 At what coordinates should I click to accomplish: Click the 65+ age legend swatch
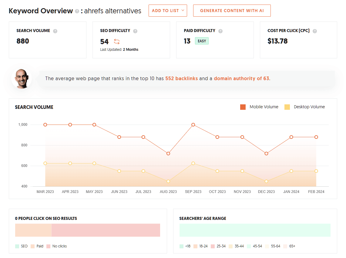[x=285, y=246]
